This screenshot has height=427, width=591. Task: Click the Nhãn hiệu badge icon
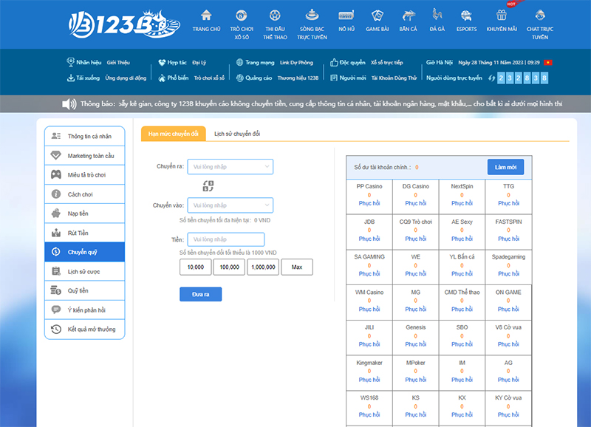point(70,62)
